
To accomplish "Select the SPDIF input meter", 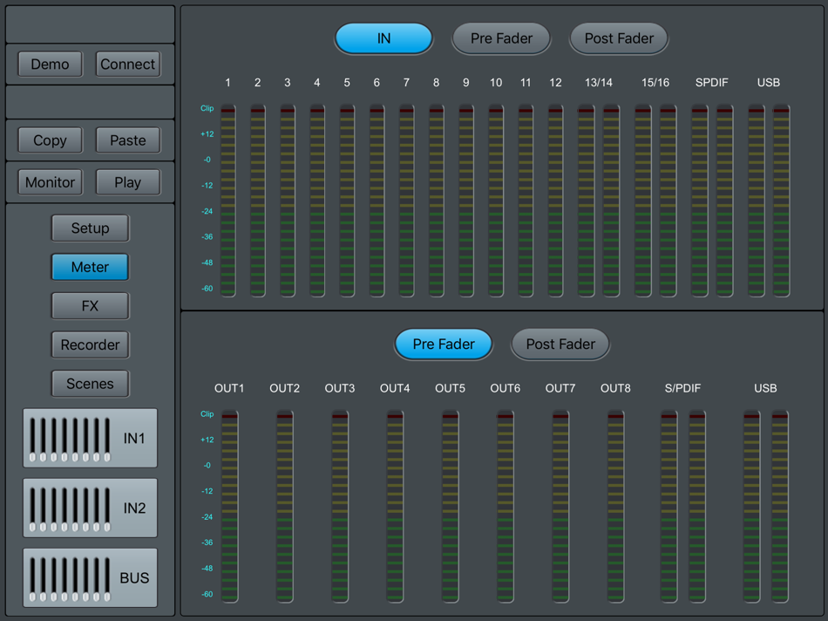I will (711, 201).
